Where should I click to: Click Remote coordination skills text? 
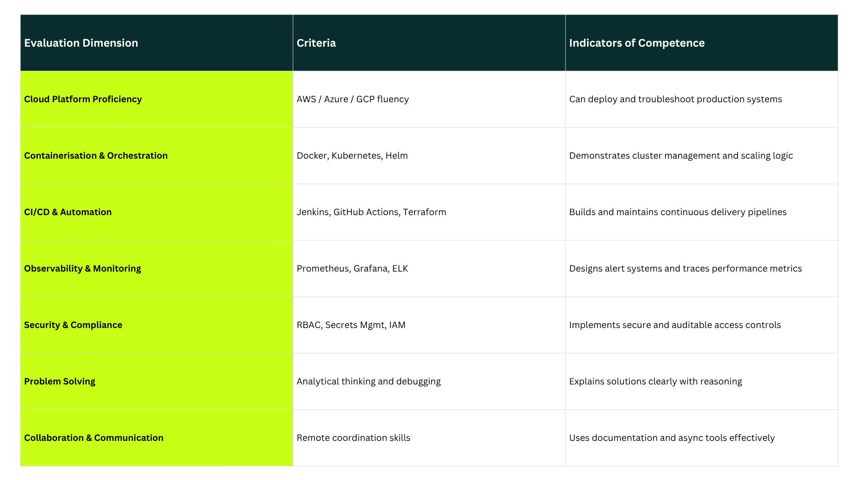pos(353,438)
